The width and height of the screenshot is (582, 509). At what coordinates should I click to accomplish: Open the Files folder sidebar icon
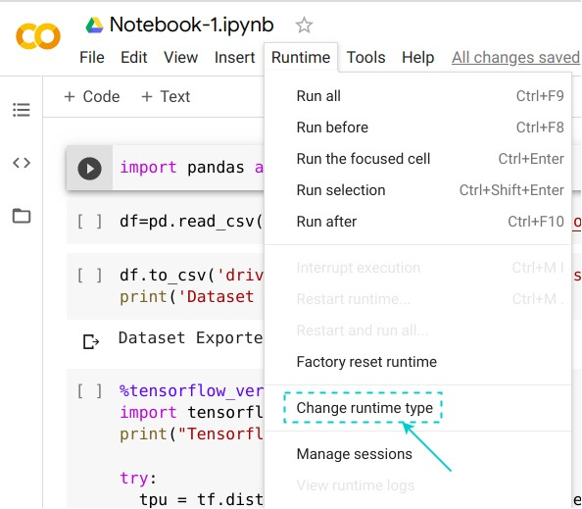pyautogui.click(x=22, y=216)
